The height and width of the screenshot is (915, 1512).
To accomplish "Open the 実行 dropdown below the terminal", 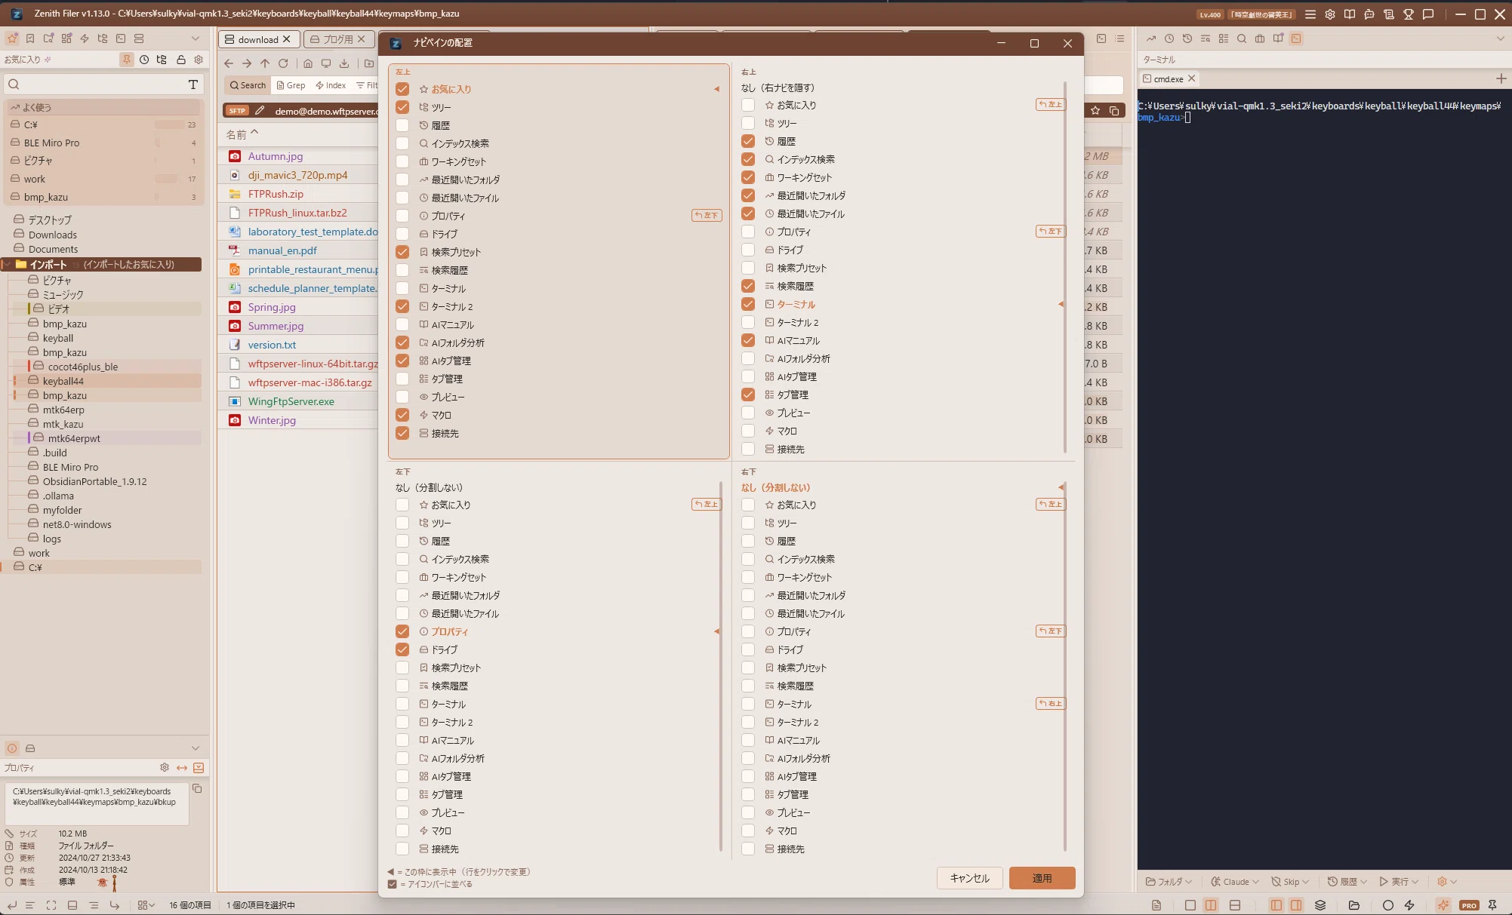I will pos(1399,882).
